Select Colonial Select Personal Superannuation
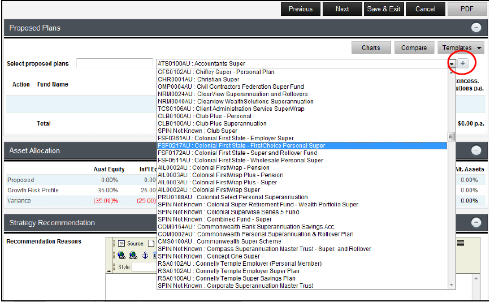The height and width of the screenshot is (302, 490). [x=302, y=197]
